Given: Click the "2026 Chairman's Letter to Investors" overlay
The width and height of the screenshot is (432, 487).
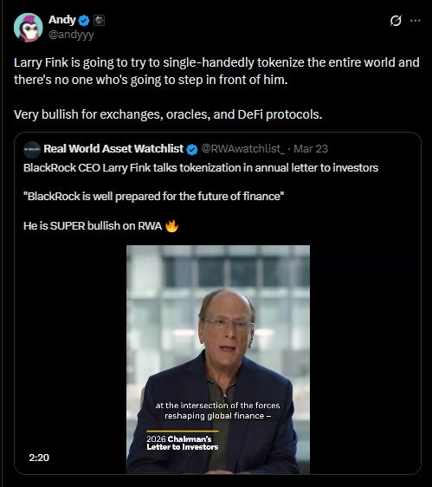Looking at the screenshot, I should pyautogui.click(x=183, y=443).
